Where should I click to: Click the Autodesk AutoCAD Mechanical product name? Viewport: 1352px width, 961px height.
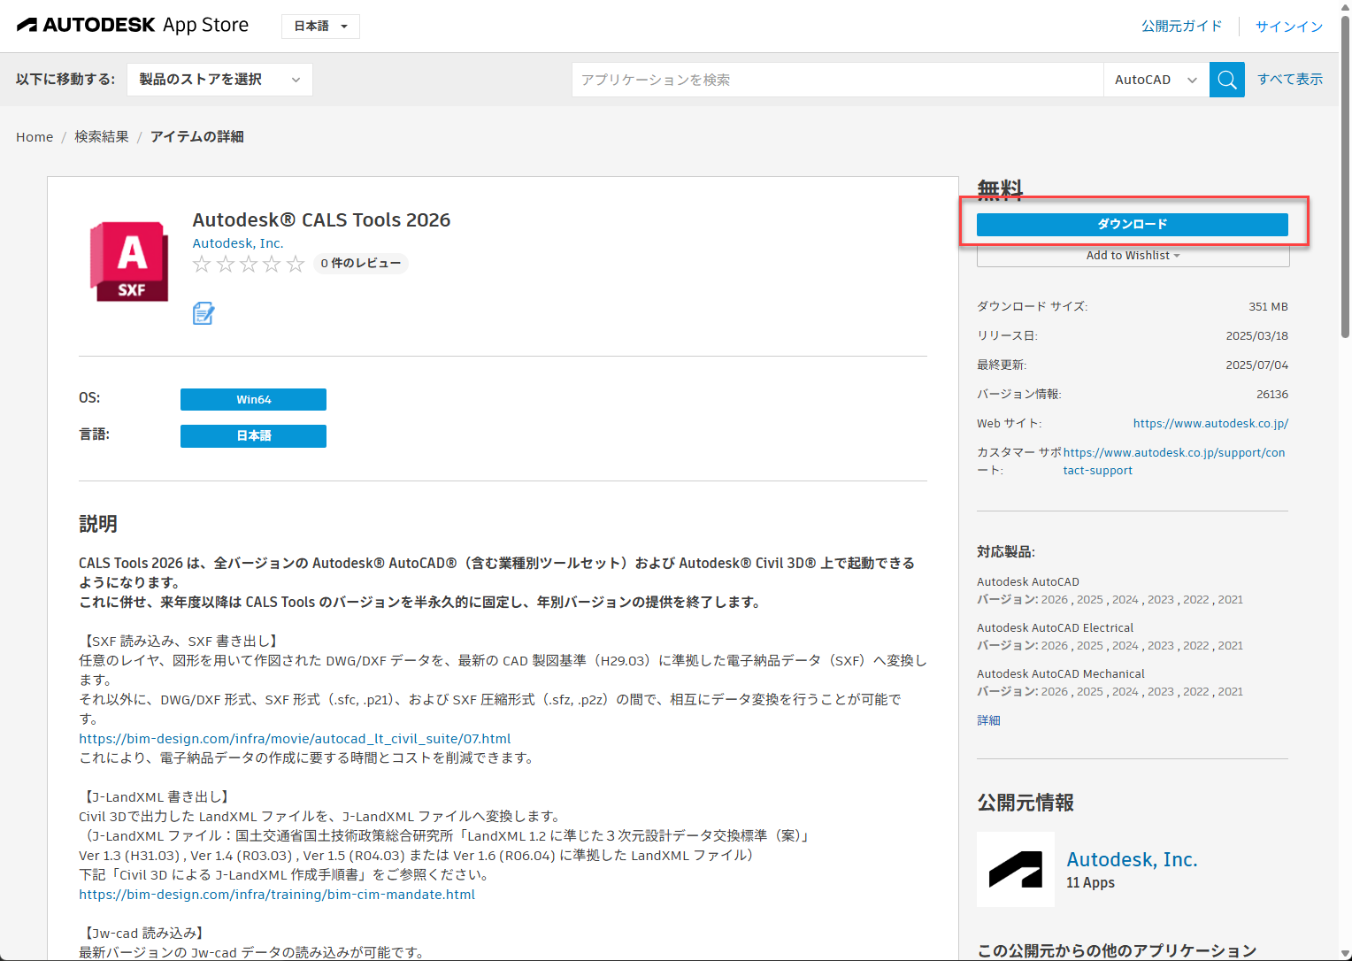pyautogui.click(x=1060, y=674)
